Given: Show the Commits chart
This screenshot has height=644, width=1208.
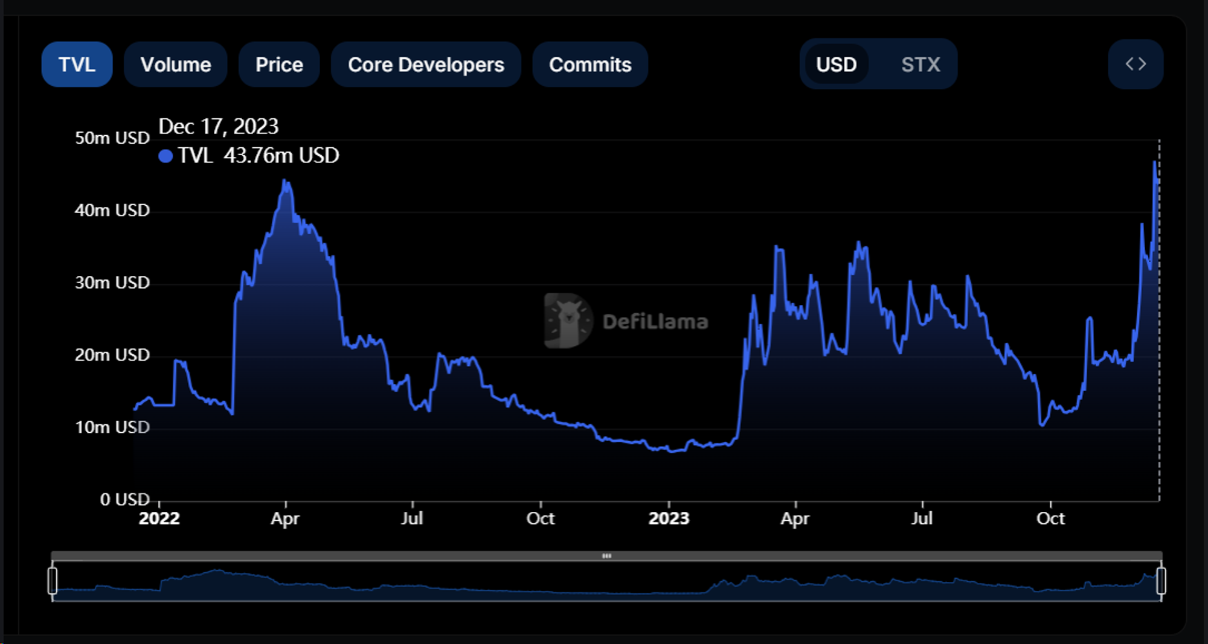Looking at the screenshot, I should [590, 64].
